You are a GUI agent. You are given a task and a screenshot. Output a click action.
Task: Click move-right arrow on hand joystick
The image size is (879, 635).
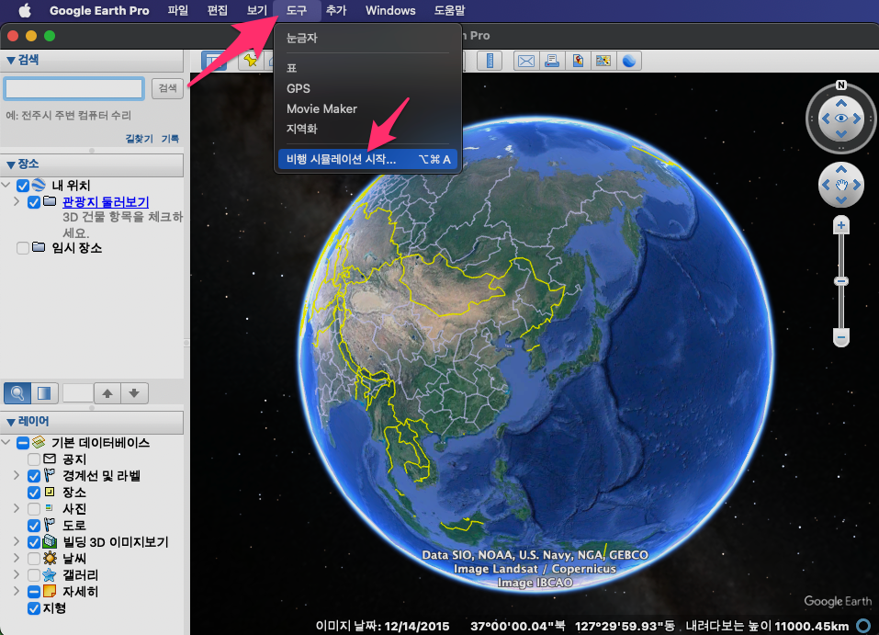(x=857, y=185)
